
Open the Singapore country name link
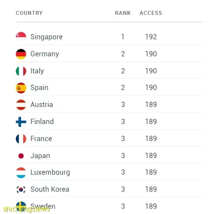pyautogui.click(x=46, y=37)
